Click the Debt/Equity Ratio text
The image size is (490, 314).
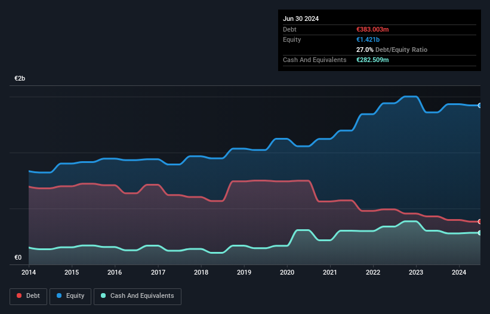(401, 50)
